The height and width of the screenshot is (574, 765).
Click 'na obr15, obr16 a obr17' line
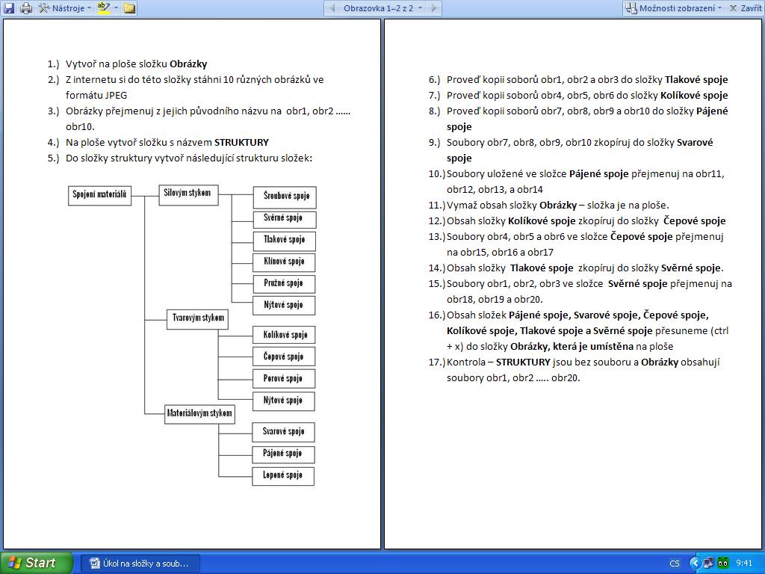(500, 253)
